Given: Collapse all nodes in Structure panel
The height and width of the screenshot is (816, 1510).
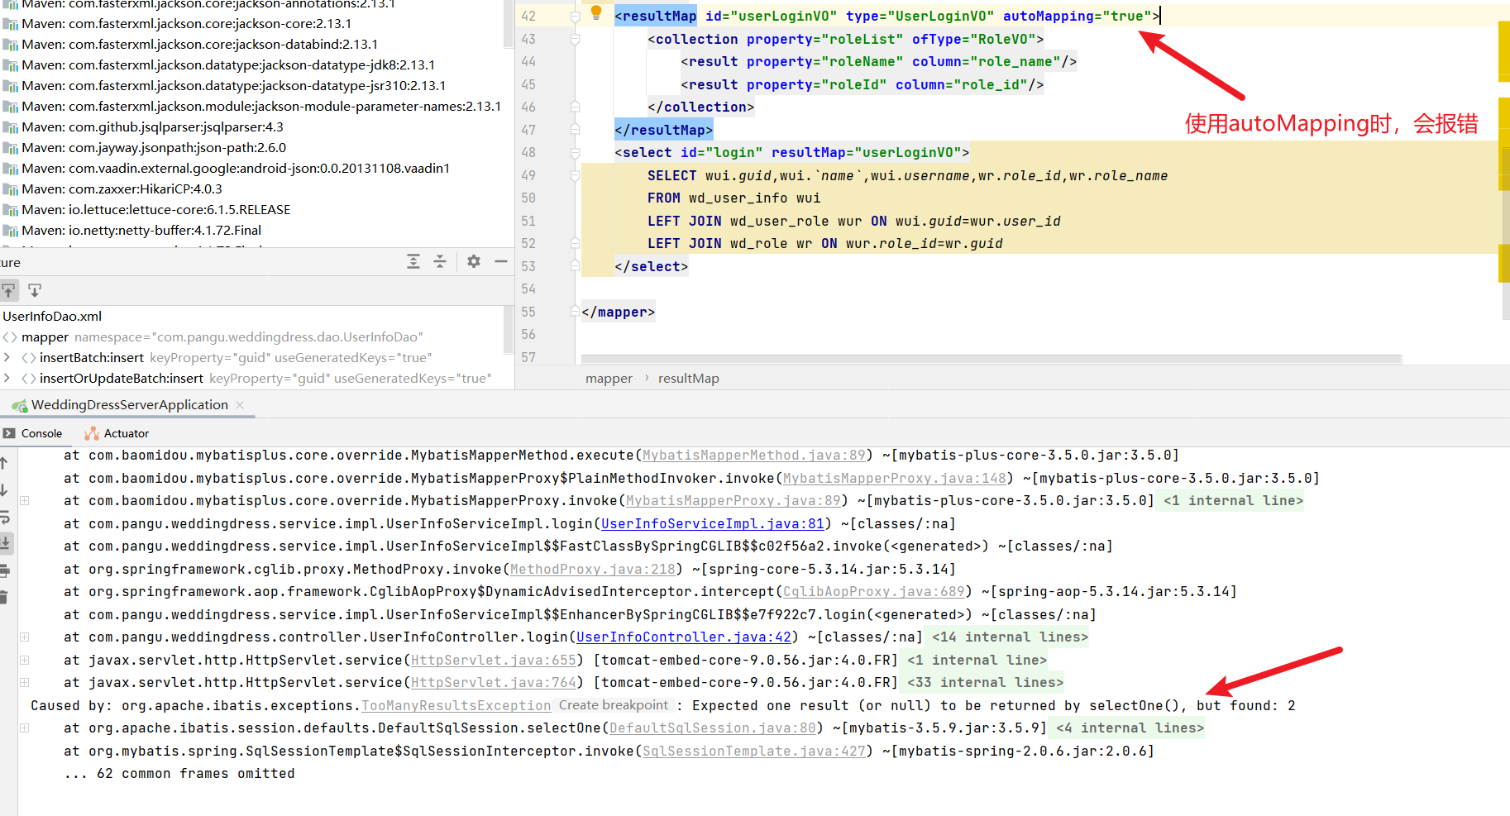Looking at the screenshot, I should pos(440,262).
